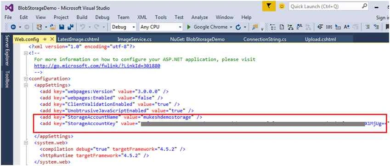This screenshot has width=390, height=166.
Task: Click the New Project toolbar icon
Action: tap(40, 27)
